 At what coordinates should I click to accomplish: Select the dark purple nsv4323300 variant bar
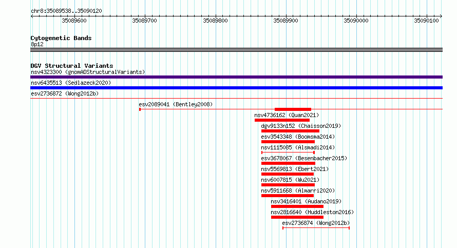pos(236,77)
